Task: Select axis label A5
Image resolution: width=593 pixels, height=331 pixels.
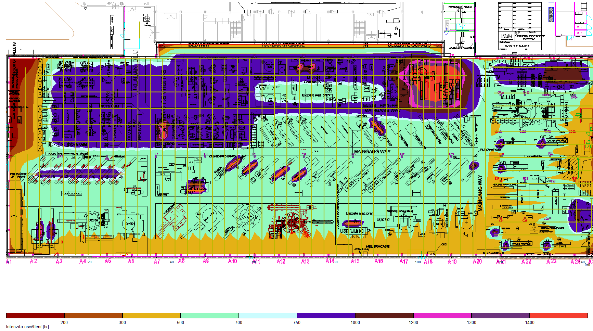Action: click(x=108, y=261)
